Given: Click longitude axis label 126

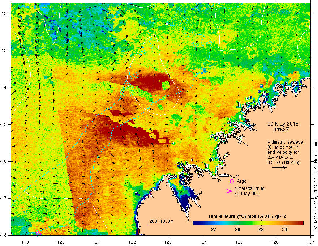Looking at the screenshot, I should coord(275,242).
